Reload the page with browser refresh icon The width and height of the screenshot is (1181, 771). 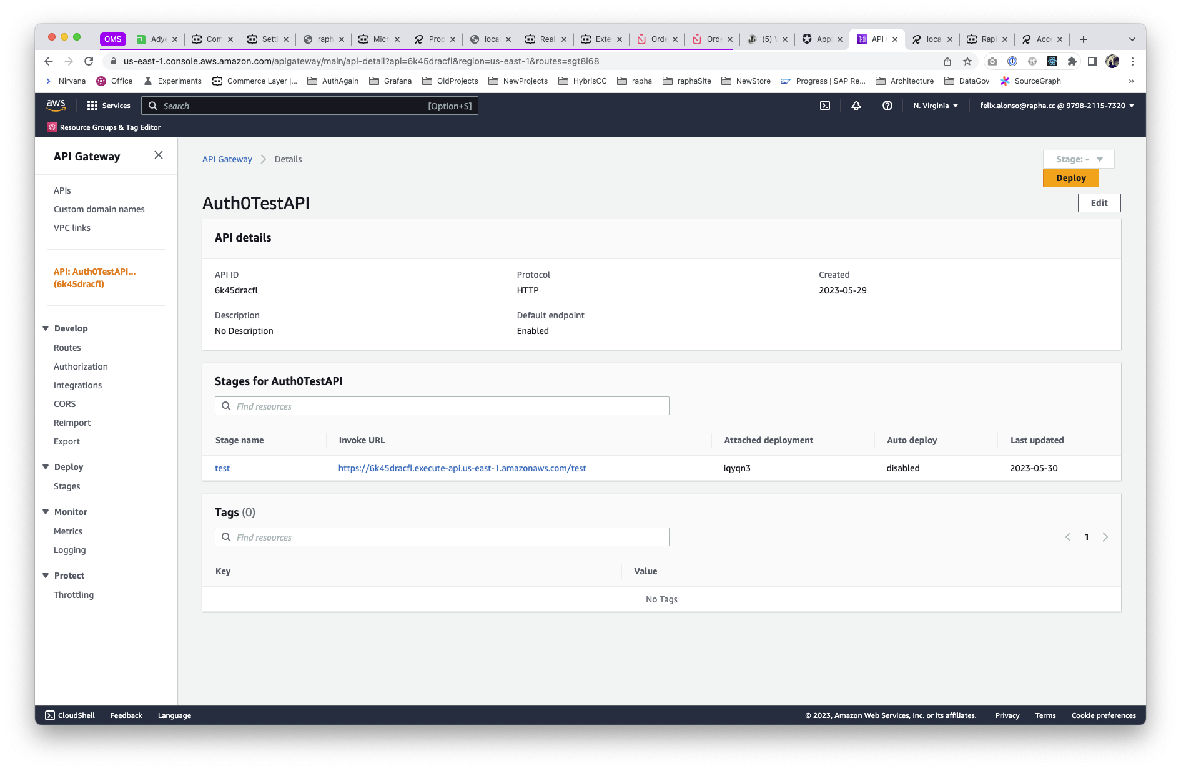click(x=89, y=61)
